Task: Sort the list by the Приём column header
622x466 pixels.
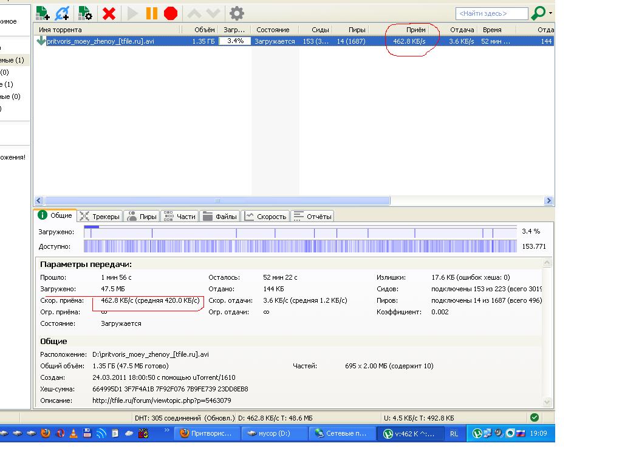Action: click(x=415, y=30)
